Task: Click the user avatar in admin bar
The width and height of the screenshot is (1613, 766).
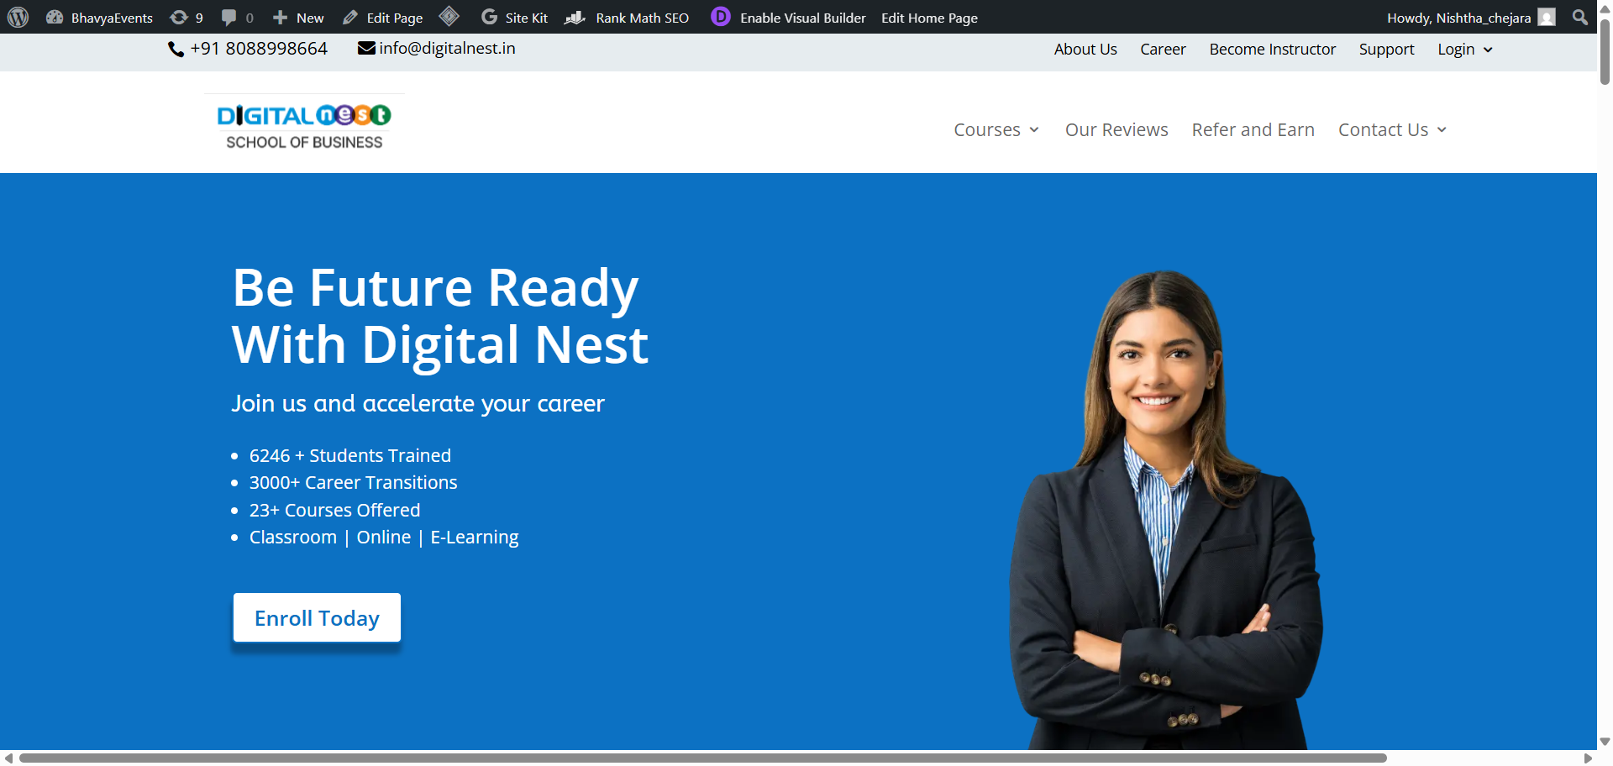Action: pyautogui.click(x=1547, y=17)
